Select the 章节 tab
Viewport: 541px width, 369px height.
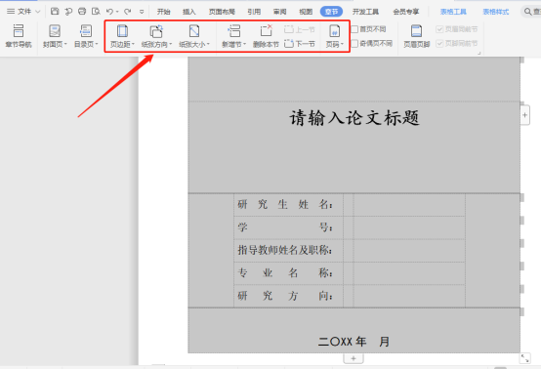tap(331, 12)
